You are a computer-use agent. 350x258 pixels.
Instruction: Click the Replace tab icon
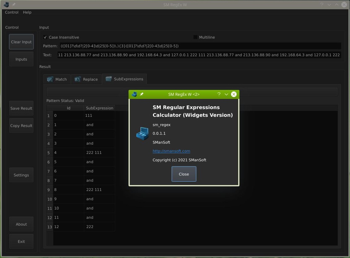(x=78, y=79)
